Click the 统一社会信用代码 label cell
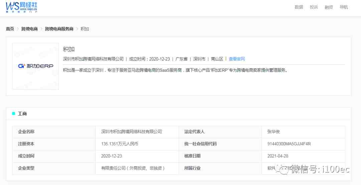Screen dimensions: 361x185 220,144
